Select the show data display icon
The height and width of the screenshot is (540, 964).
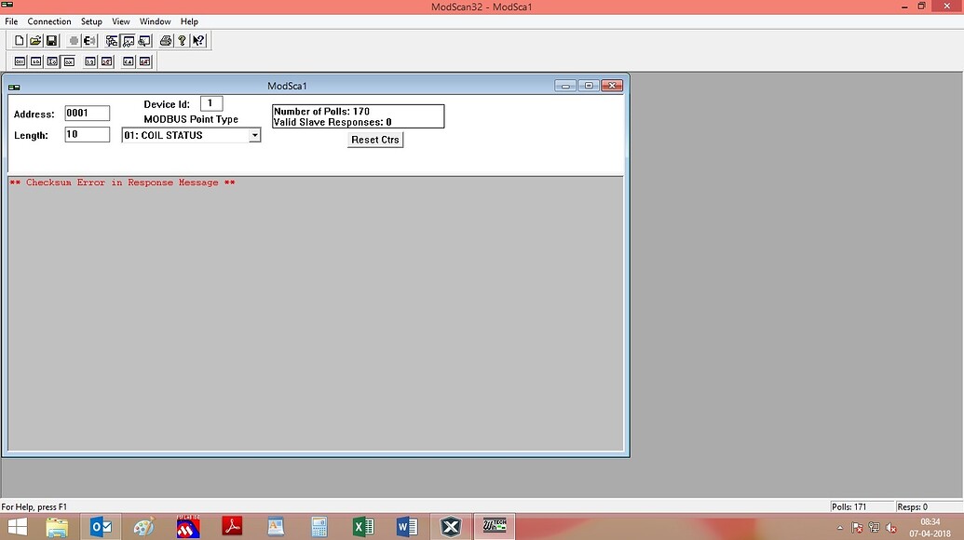click(128, 40)
